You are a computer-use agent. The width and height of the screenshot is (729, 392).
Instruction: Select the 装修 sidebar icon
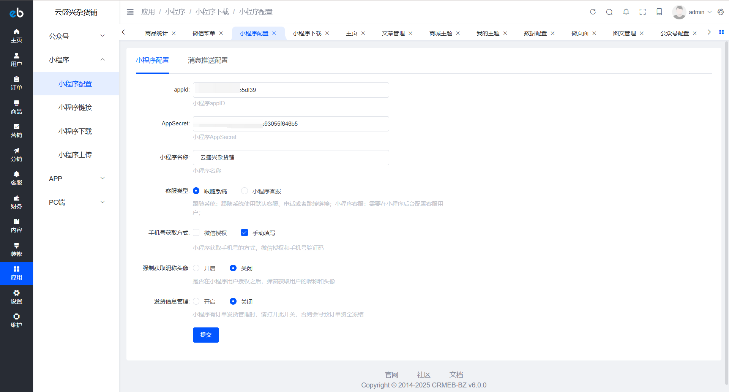click(16, 249)
